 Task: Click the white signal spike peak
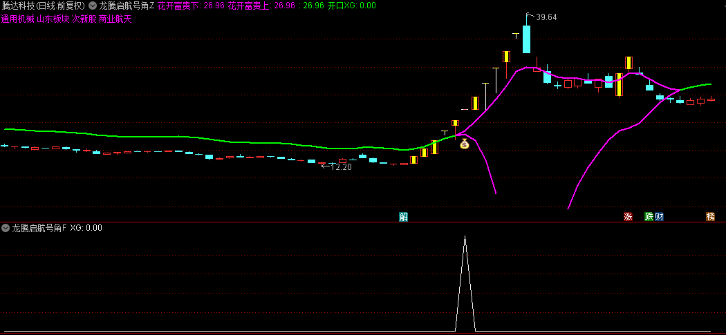465,237
